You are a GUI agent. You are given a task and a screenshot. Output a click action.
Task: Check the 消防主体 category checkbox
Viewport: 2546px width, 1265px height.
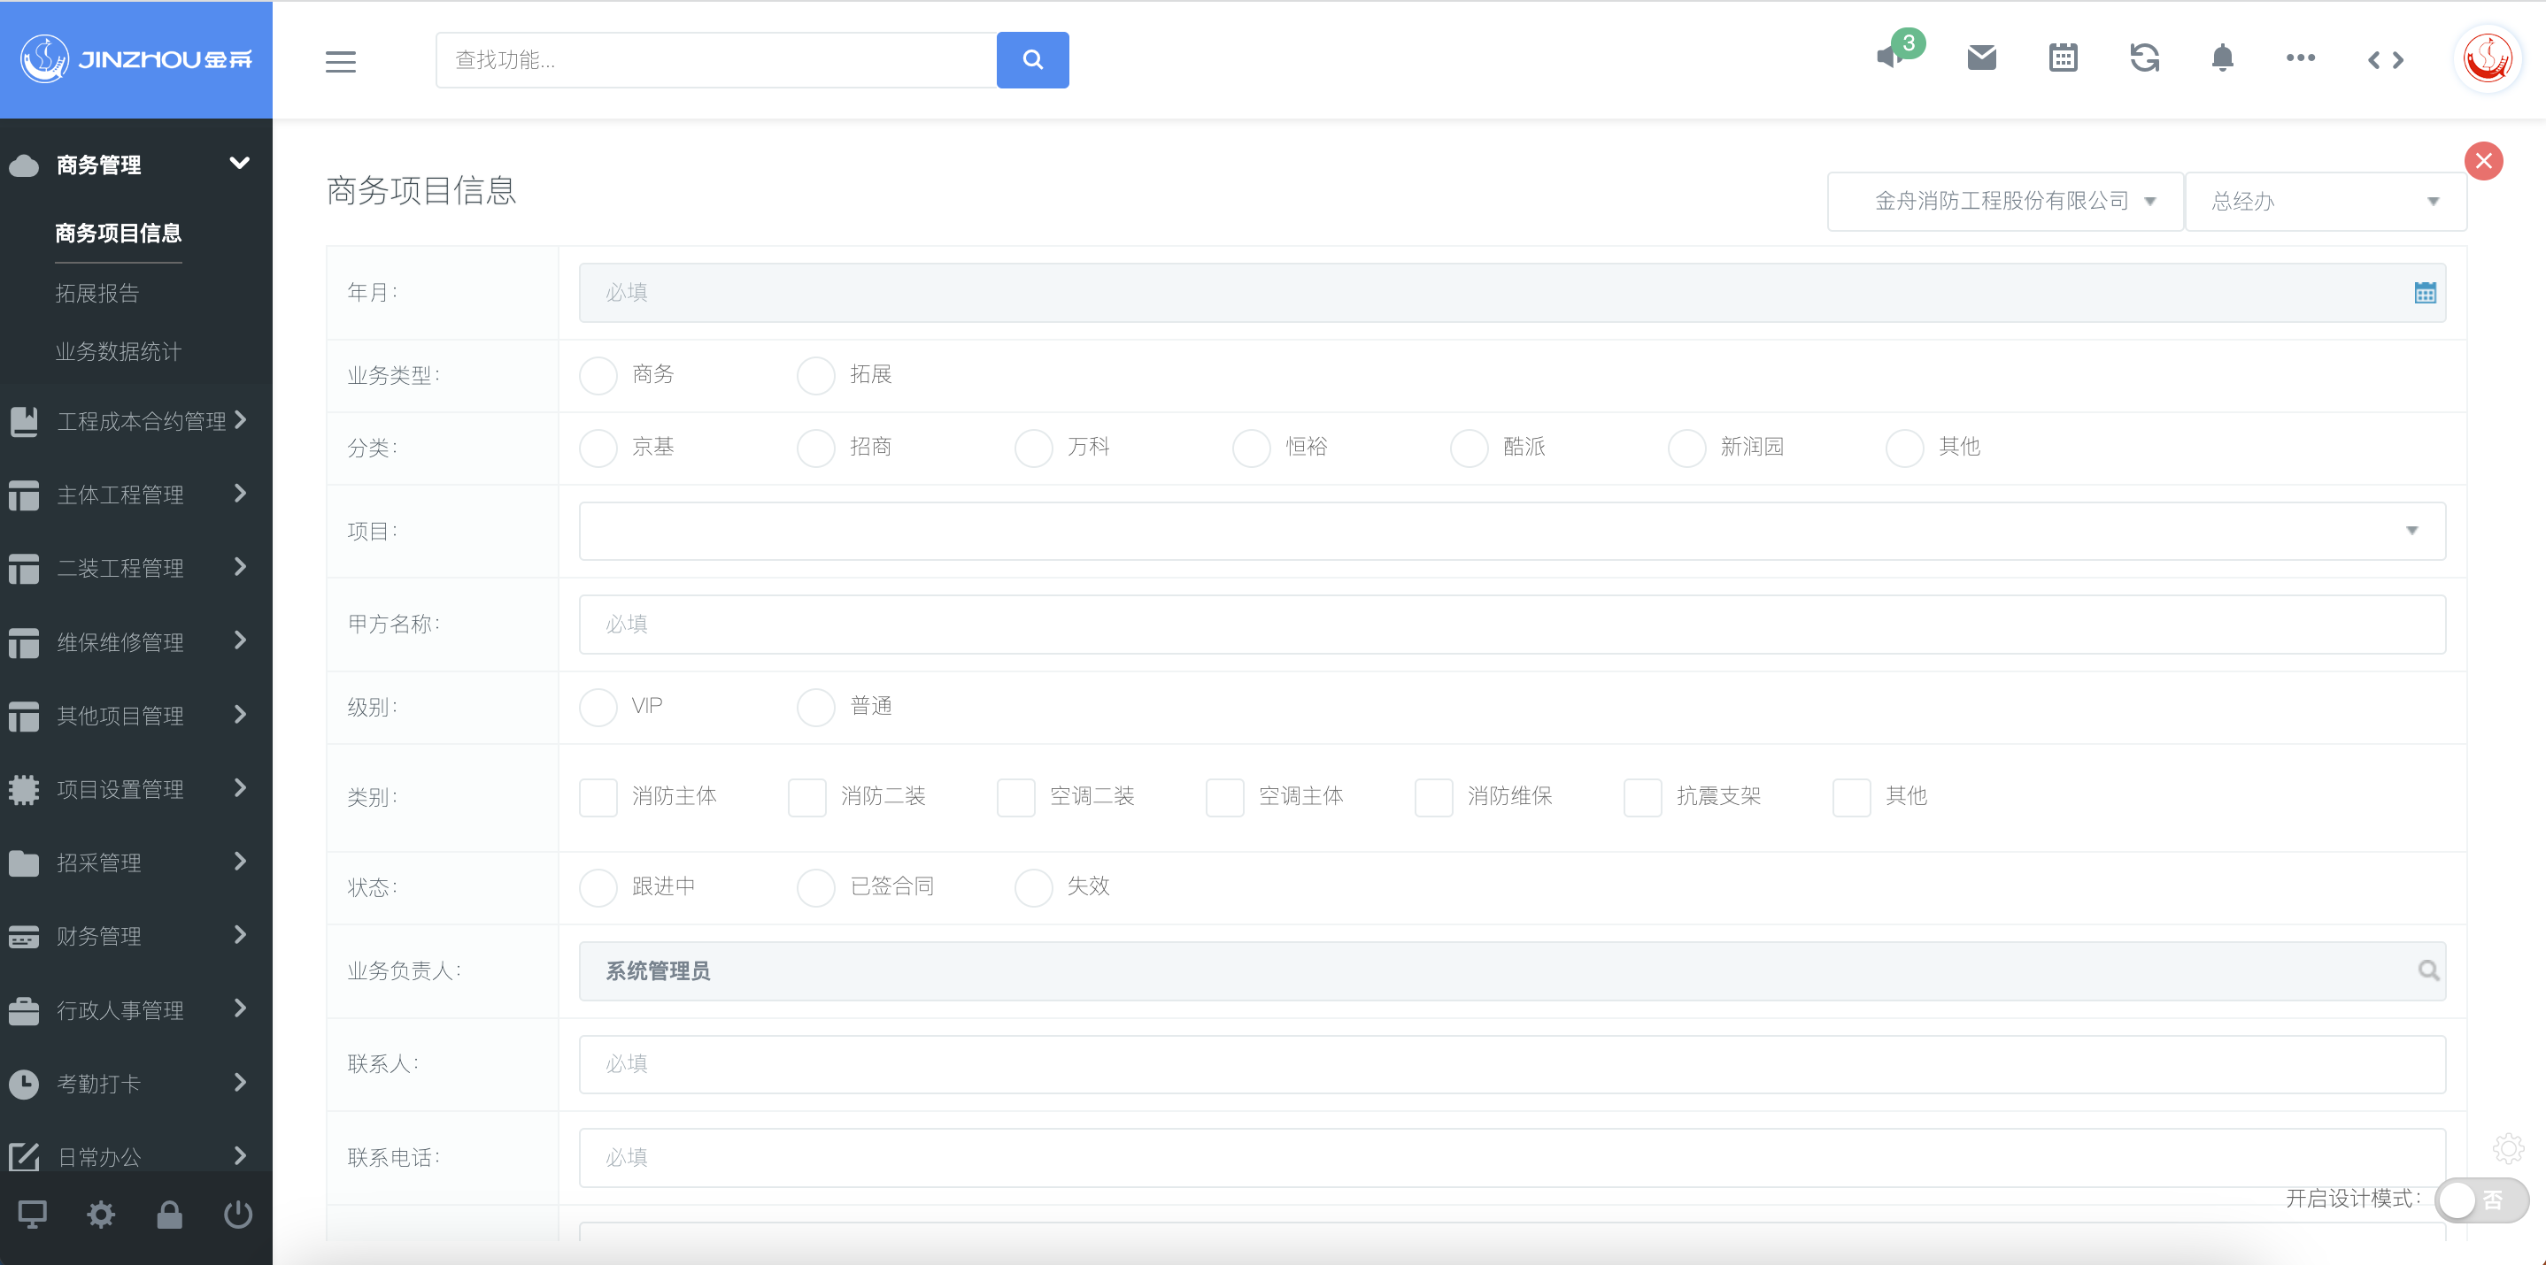tap(598, 797)
